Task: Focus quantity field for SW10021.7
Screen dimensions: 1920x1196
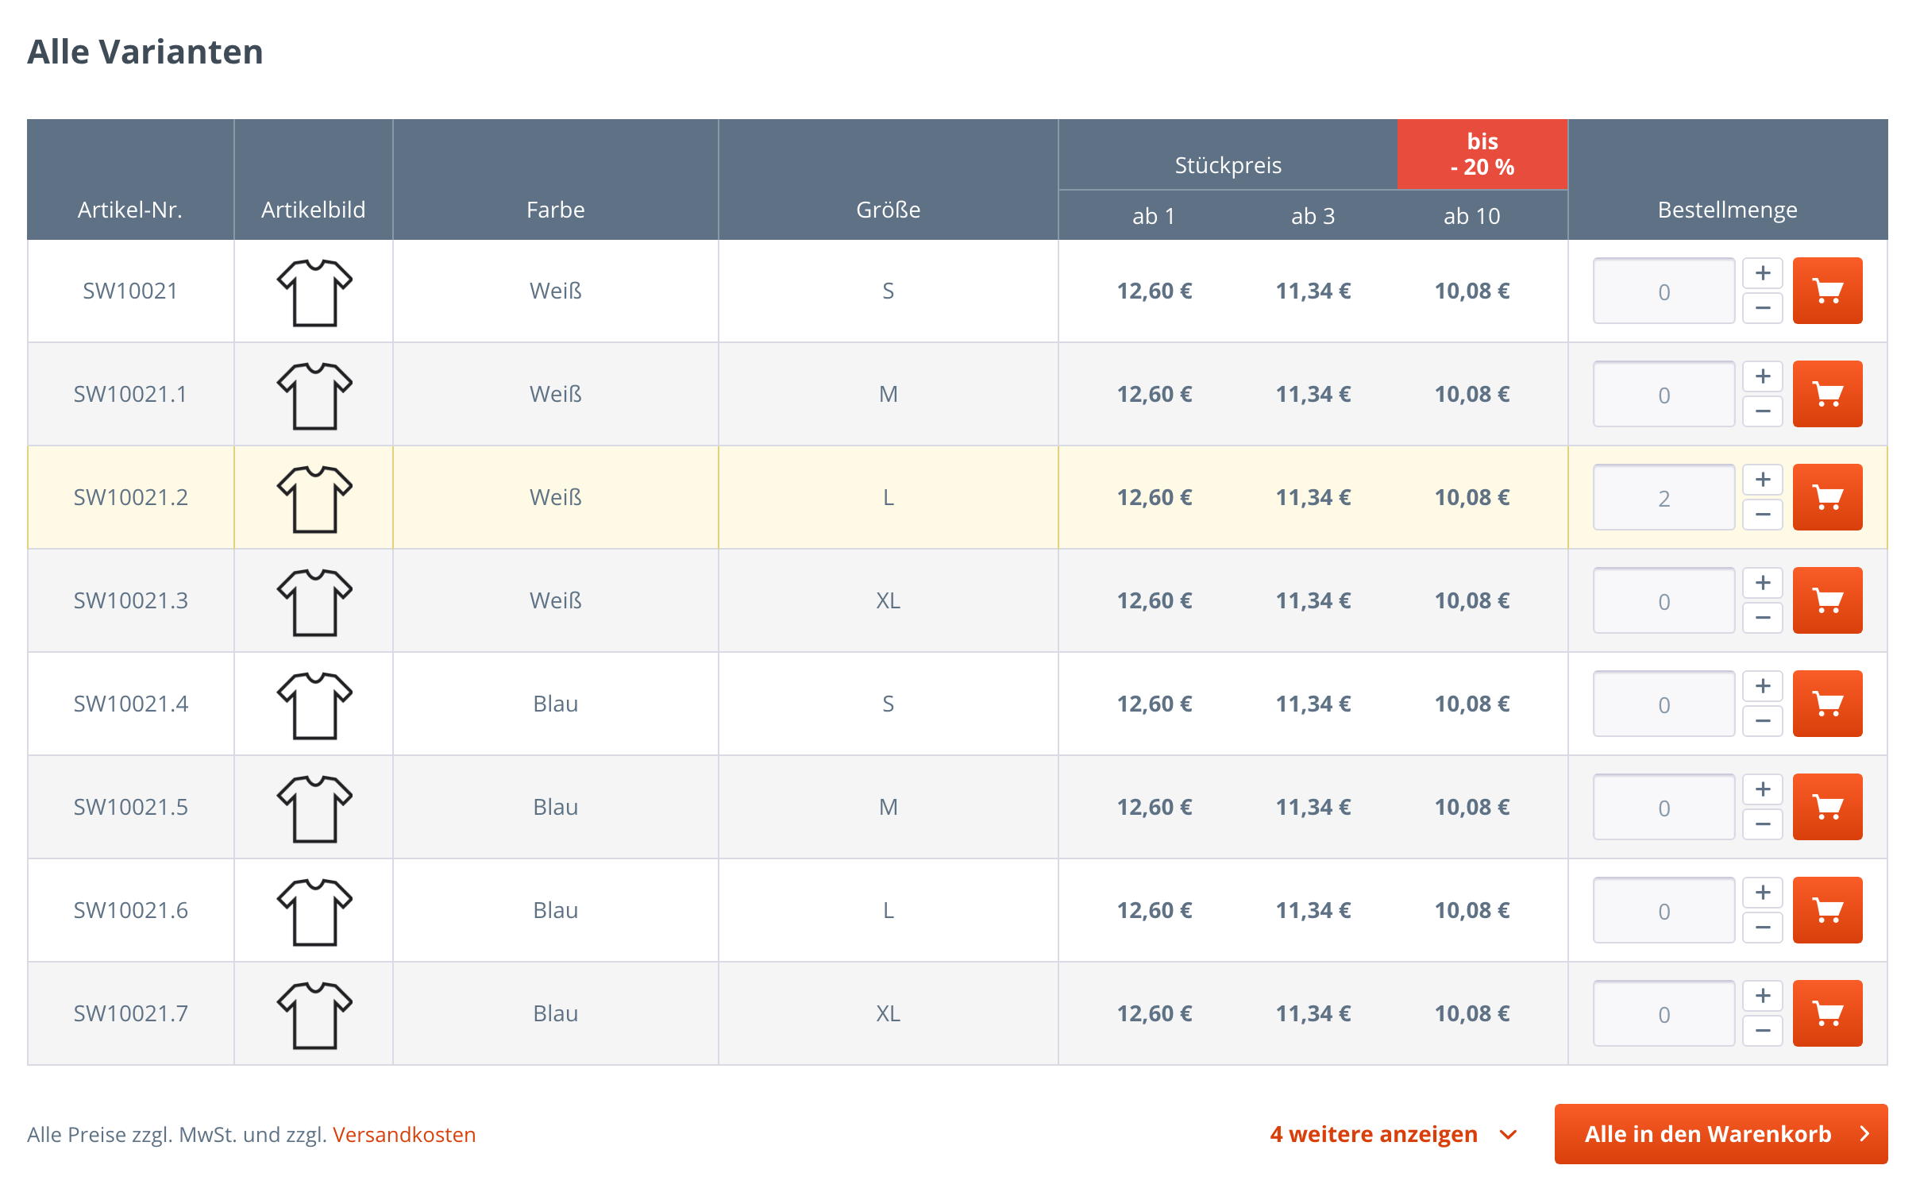Action: tap(1664, 1013)
